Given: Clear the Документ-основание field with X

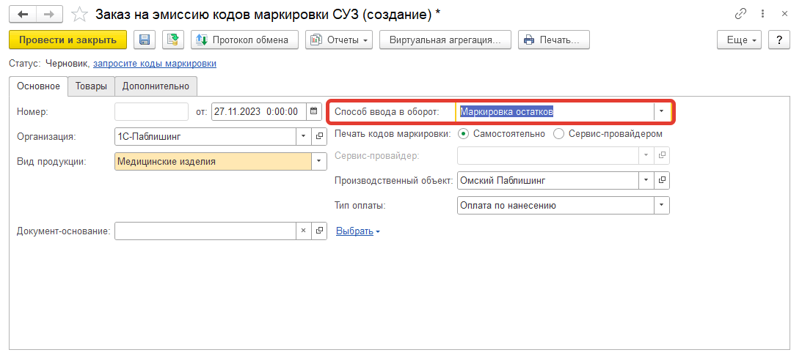Looking at the screenshot, I should point(304,231).
